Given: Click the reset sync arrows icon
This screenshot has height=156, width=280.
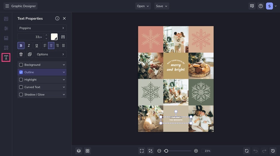Looking at the screenshot, I should coord(246,151).
